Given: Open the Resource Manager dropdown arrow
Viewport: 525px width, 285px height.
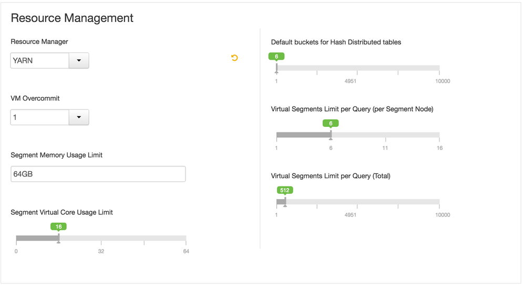Looking at the screenshot, I should pyautogui.click(x=79, y=61).
